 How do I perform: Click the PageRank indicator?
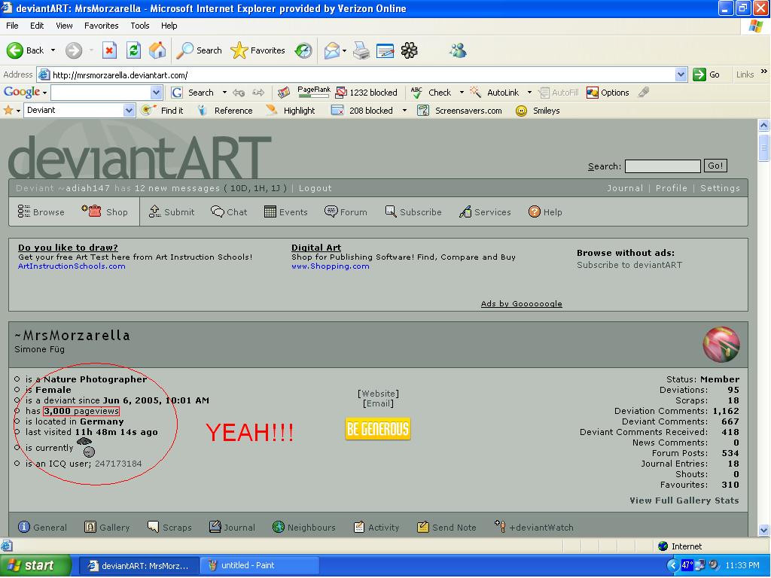(314, 92)
